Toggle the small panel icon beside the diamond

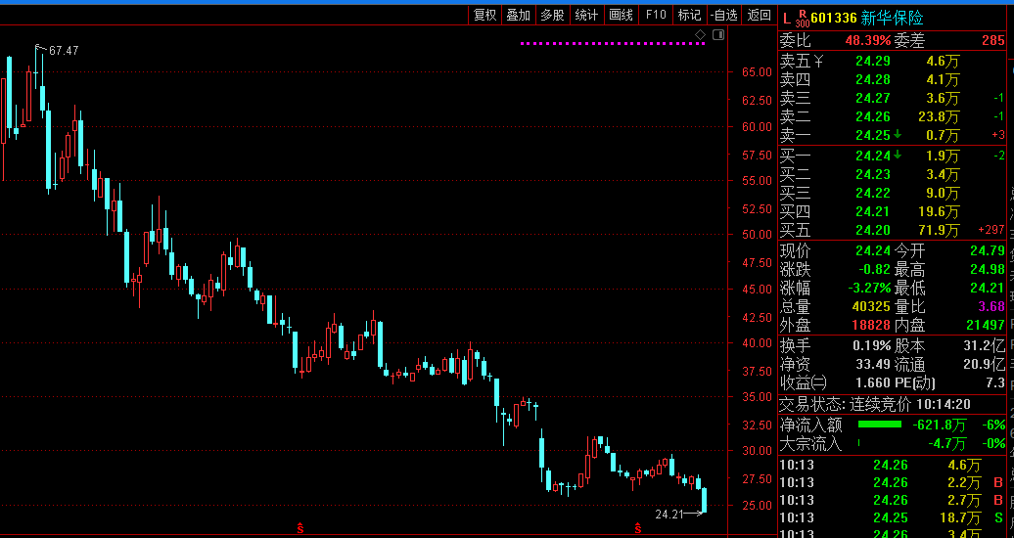point(718,35)
